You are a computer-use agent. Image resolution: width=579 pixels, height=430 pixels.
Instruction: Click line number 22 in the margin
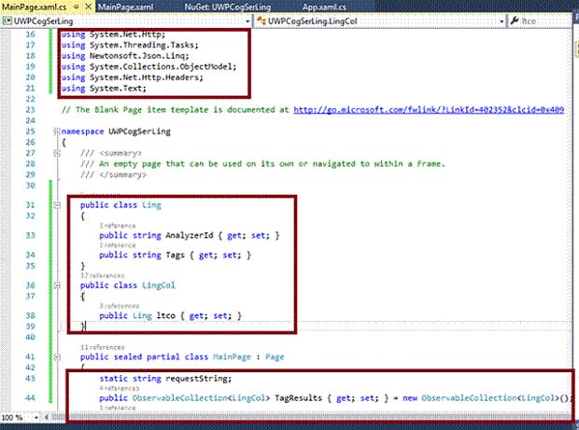30,99
